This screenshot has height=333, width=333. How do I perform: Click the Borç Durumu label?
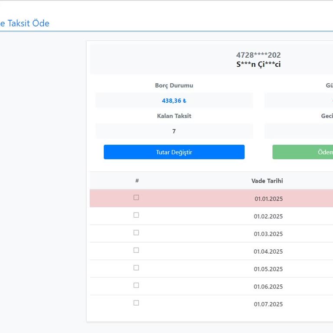174,85
